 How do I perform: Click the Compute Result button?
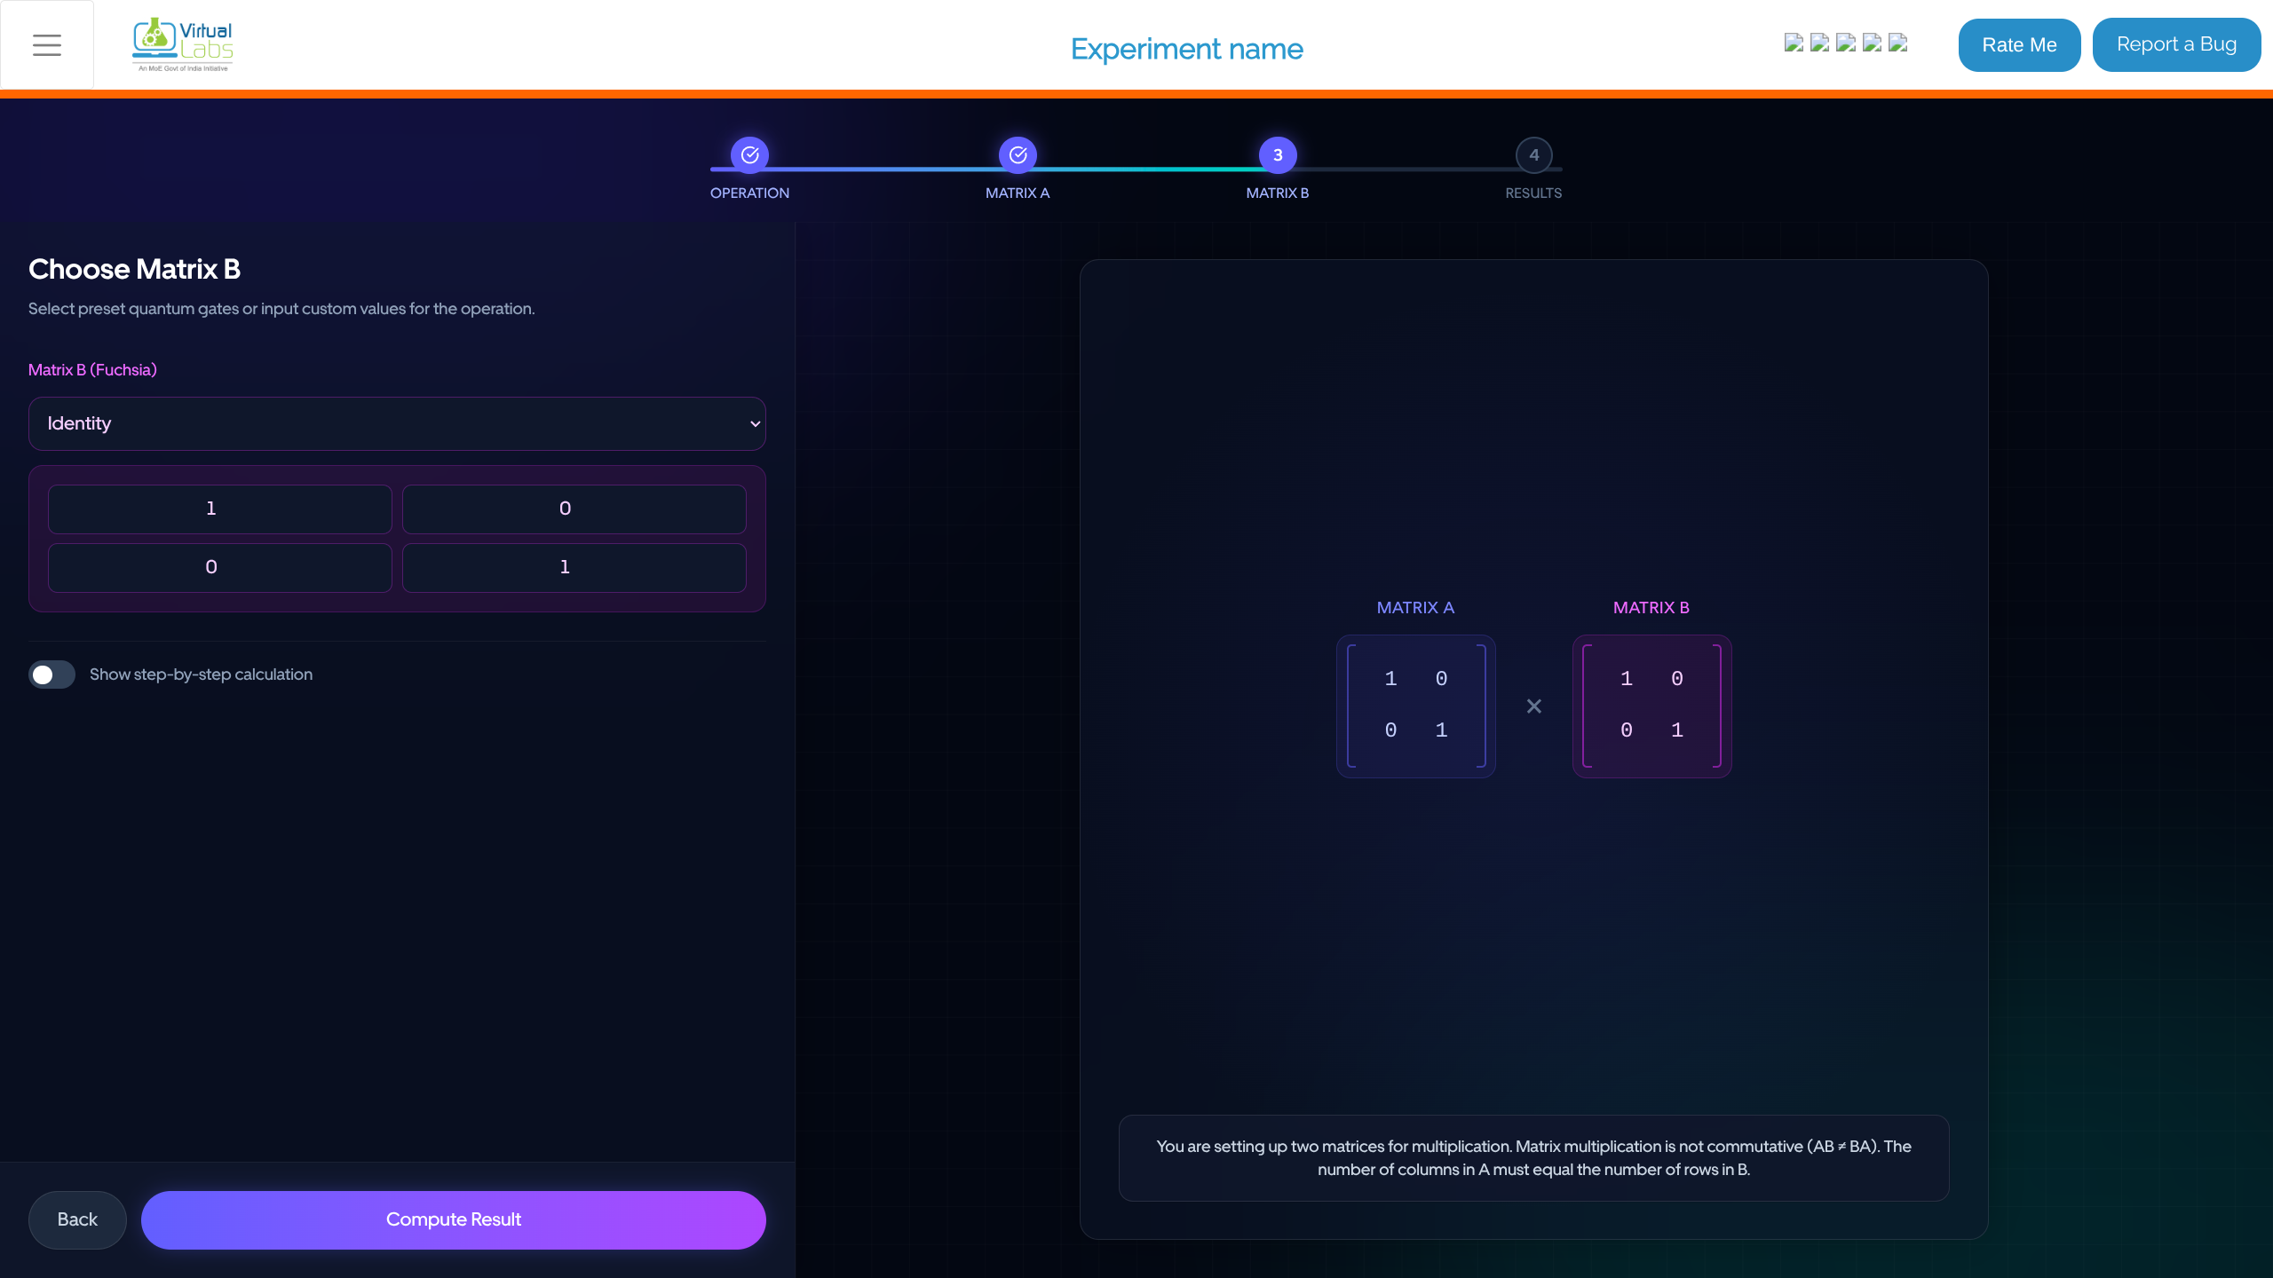click(453, 1219)
